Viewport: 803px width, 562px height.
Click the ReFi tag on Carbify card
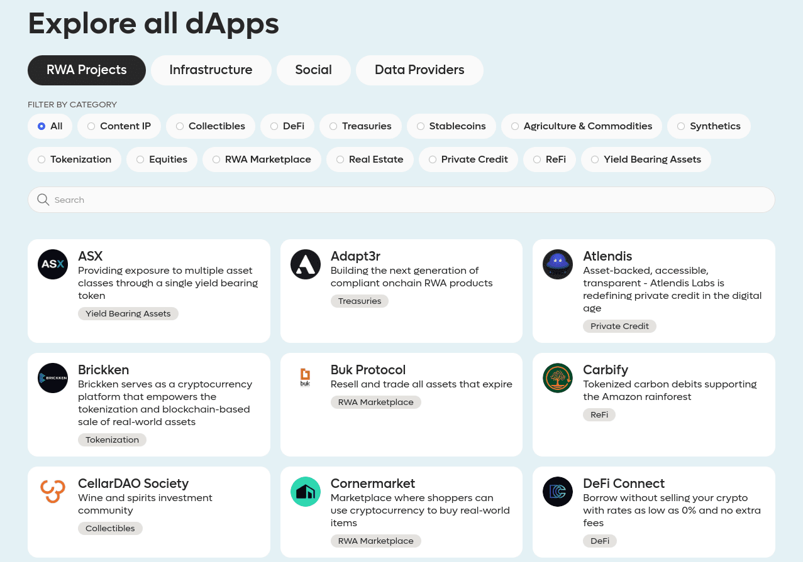click(x=599, y=414)
